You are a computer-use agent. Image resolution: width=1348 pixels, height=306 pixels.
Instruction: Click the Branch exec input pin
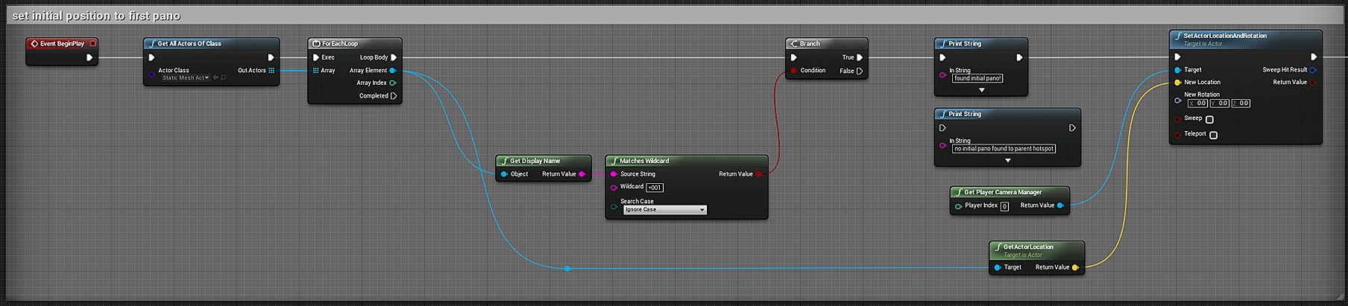pyautogui.click(x=793, y=57)
